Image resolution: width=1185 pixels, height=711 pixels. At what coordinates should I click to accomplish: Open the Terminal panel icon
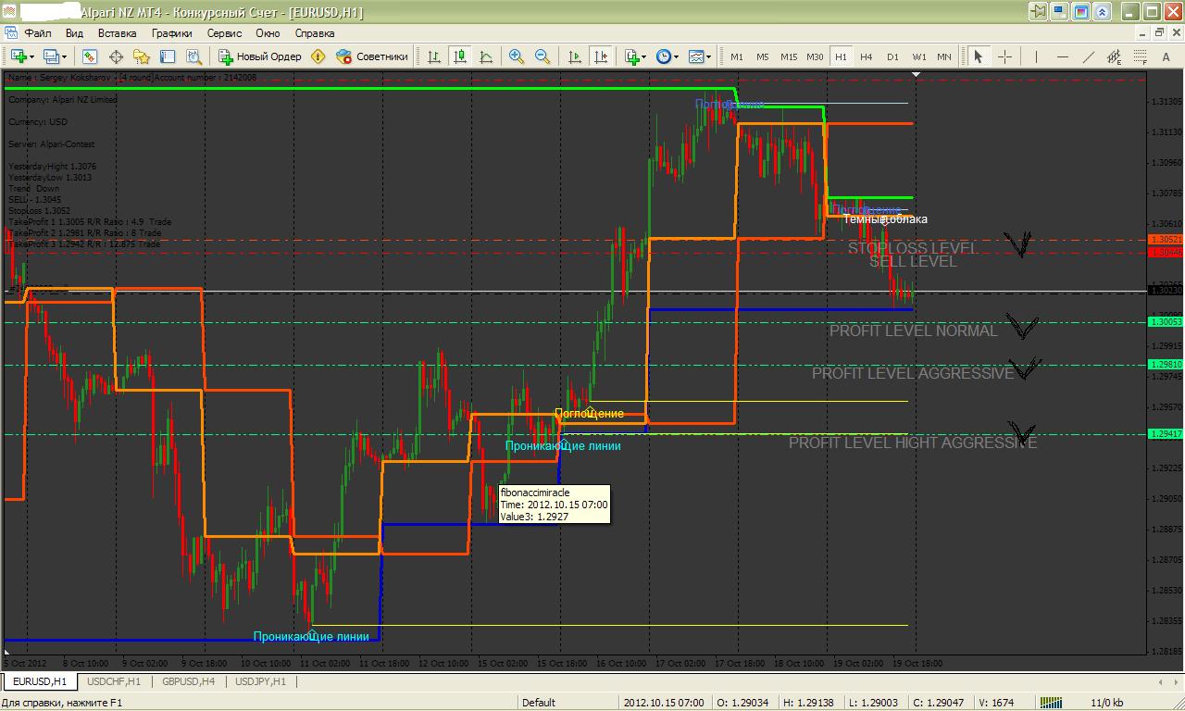click(x=168, y=56)
